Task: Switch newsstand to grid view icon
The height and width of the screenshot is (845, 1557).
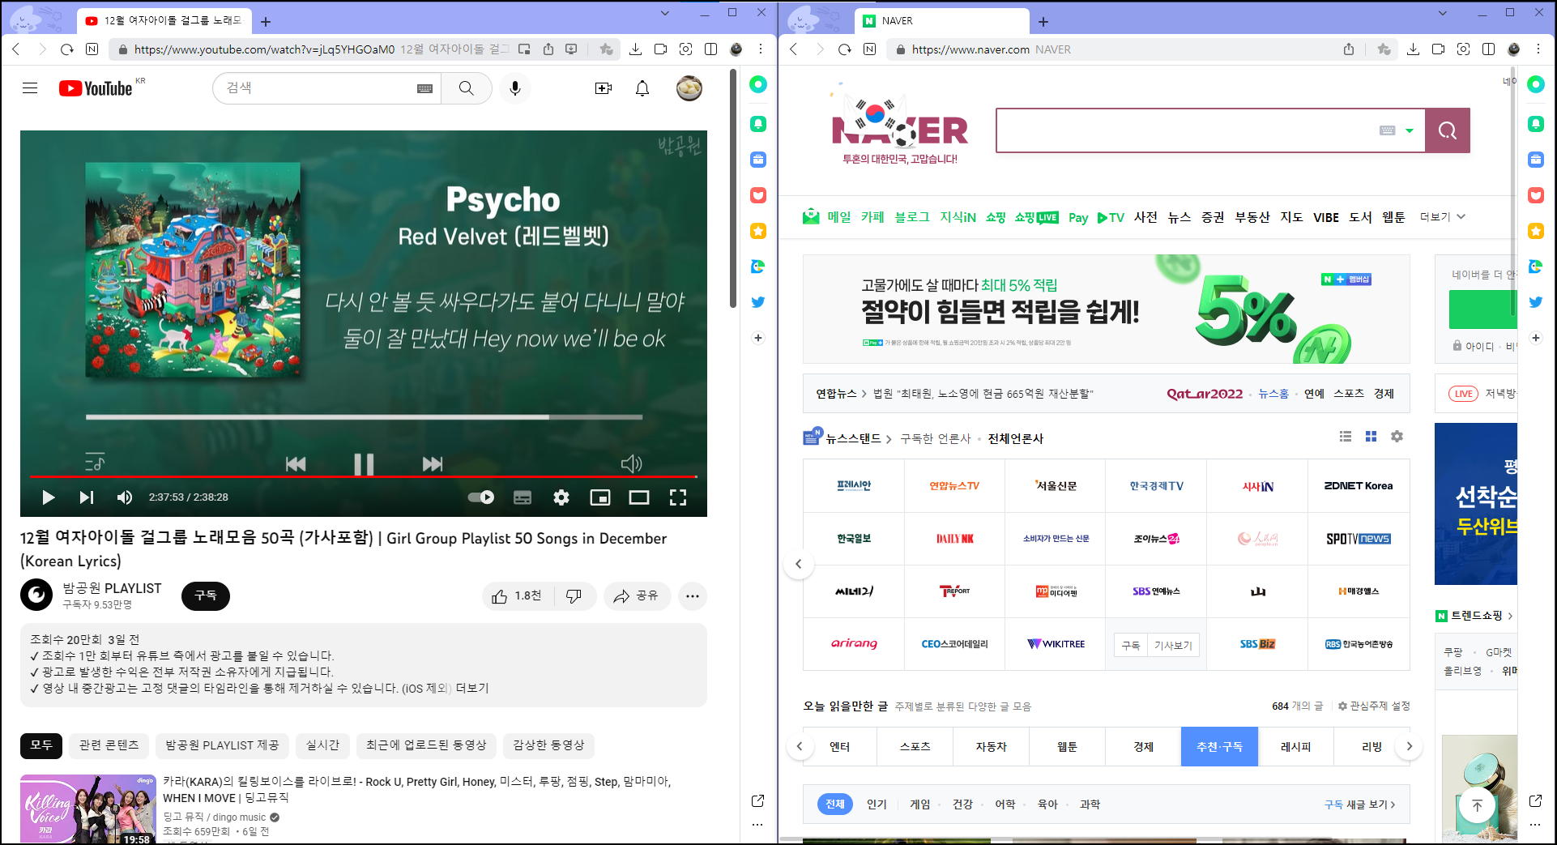Action: click(x=1371, y=437)
